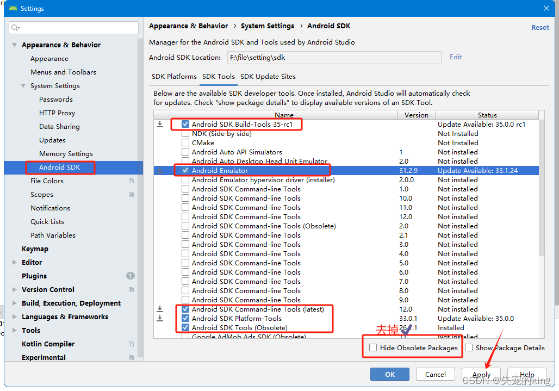Select Android SDK in the tree
The image size is (559, 391).
click(x=59, y=167)
